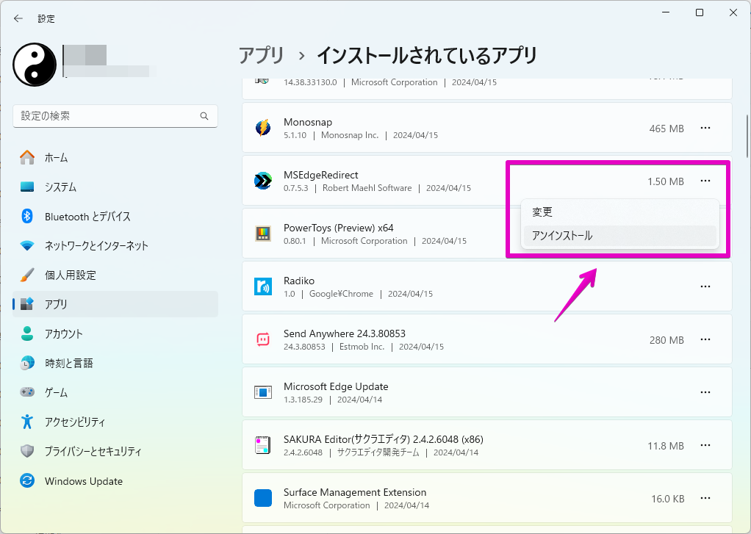The image size is (751, 534).
Task: Click the Radiko app name
Action: pos(299,281)
